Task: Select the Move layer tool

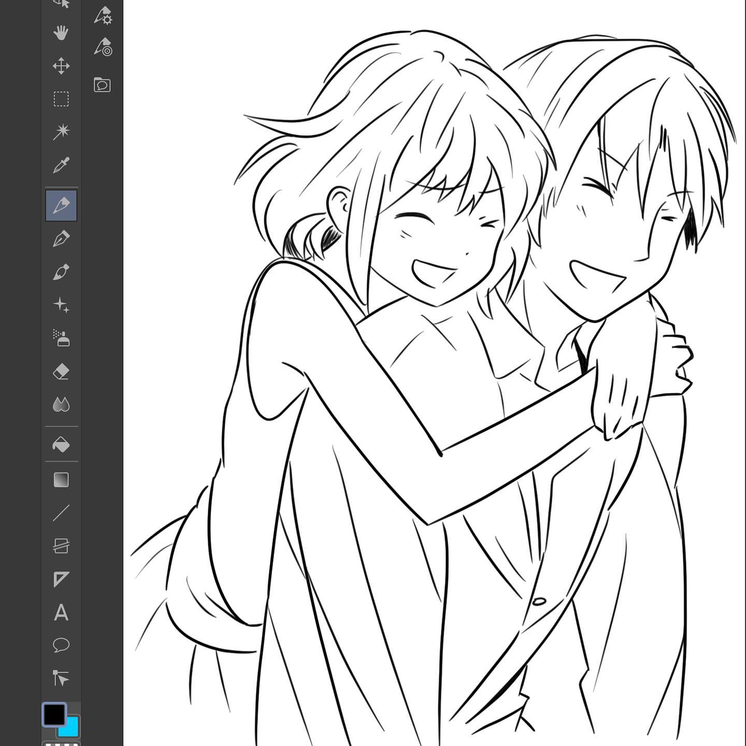Action: point(61,66)
